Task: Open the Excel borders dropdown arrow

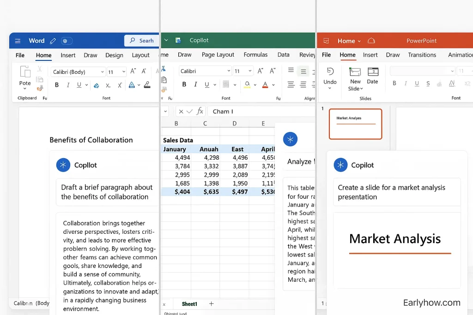Action: [x=235, y=85]
